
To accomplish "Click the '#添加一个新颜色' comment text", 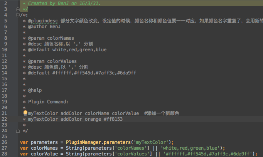I will click(162, 113).
